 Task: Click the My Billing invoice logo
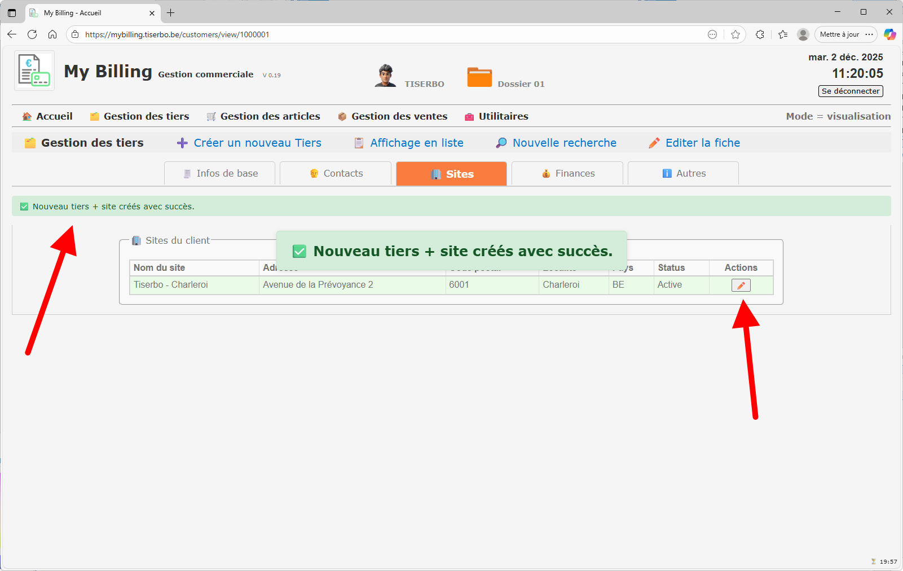[34, 70]
